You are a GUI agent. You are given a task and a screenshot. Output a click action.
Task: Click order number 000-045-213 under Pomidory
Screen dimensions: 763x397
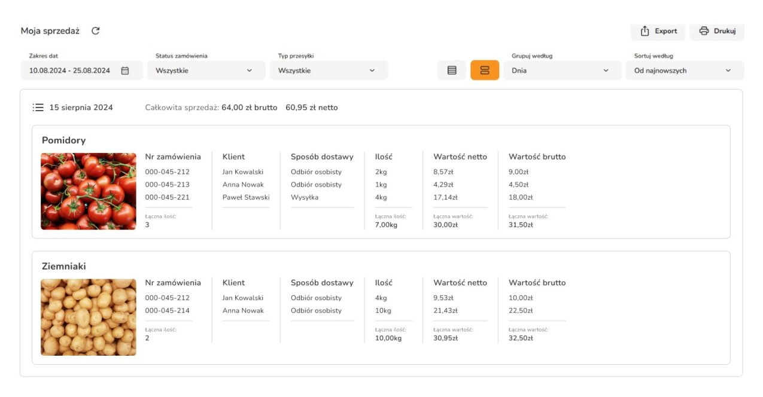tap(167, 185)
